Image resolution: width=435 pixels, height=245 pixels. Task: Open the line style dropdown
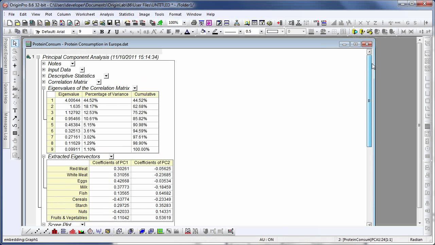(240, 32)
